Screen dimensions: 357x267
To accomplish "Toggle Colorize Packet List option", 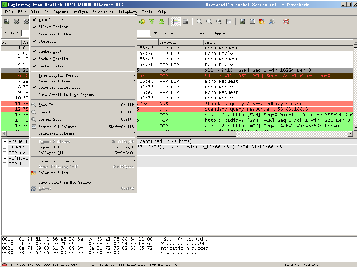I will click(83, 87).
